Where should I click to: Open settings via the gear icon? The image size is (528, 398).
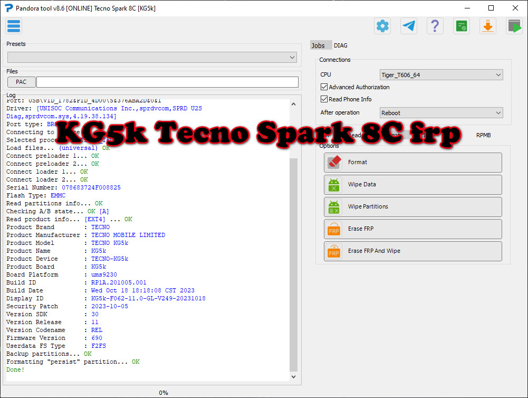click(382, 26)
